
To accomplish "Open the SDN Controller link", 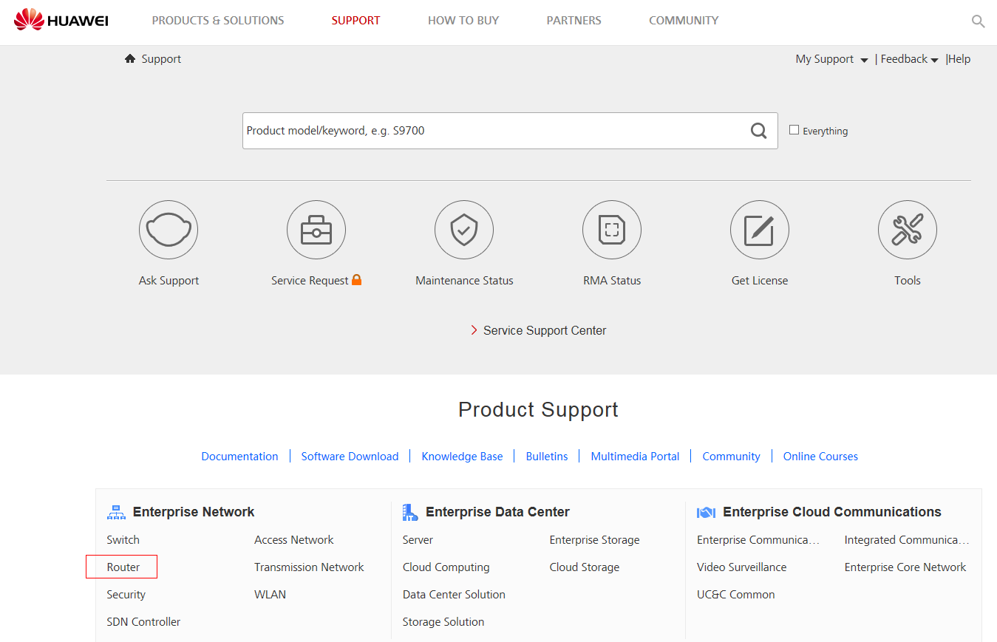I will coord(143,622).
